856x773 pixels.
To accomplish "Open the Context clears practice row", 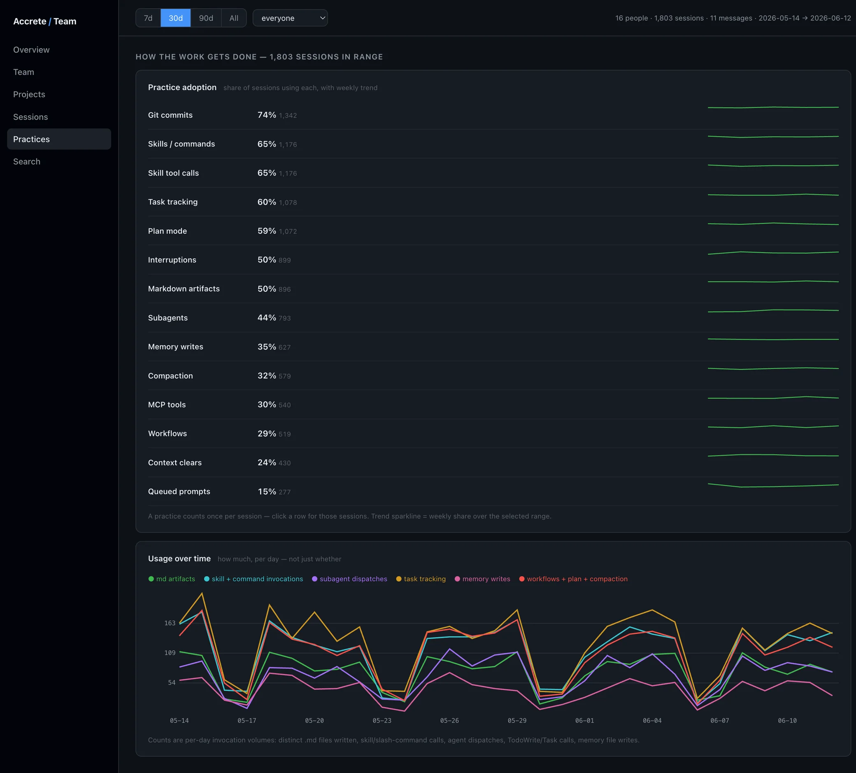I will [x=493, y=463].
